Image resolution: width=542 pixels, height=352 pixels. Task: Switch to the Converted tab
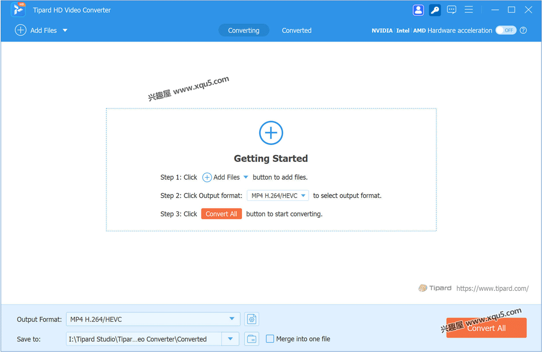pos(297,30)
